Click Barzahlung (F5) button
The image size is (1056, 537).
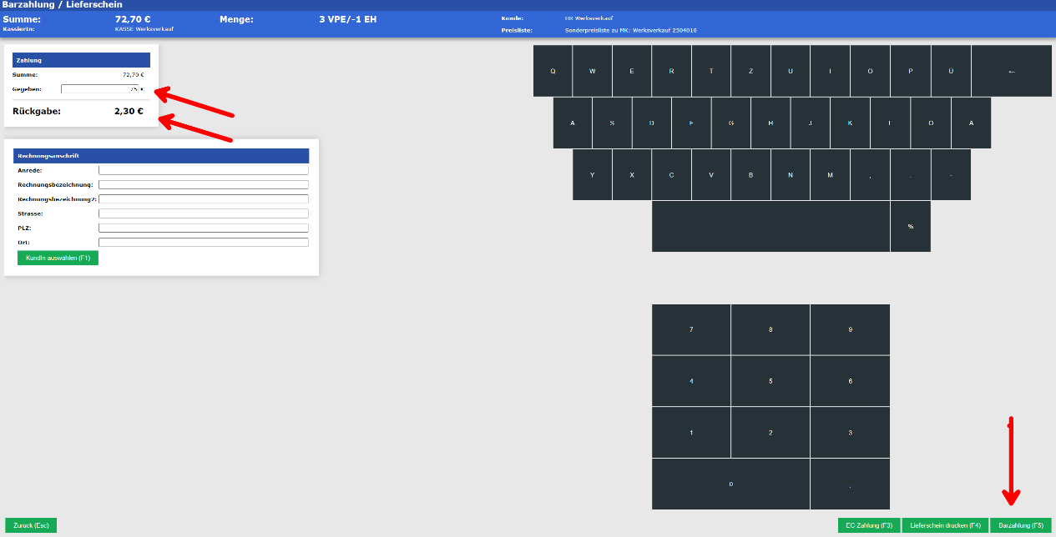(x=1021, y=525)
